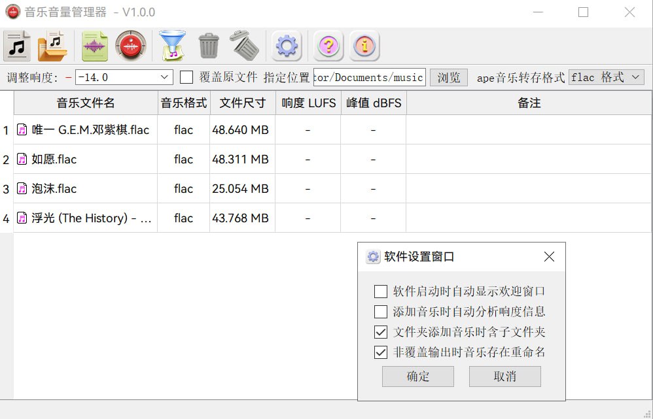This screenshot has width=653, height=419.
Task: Click 备注 column header
Action: tap(529, 103)
